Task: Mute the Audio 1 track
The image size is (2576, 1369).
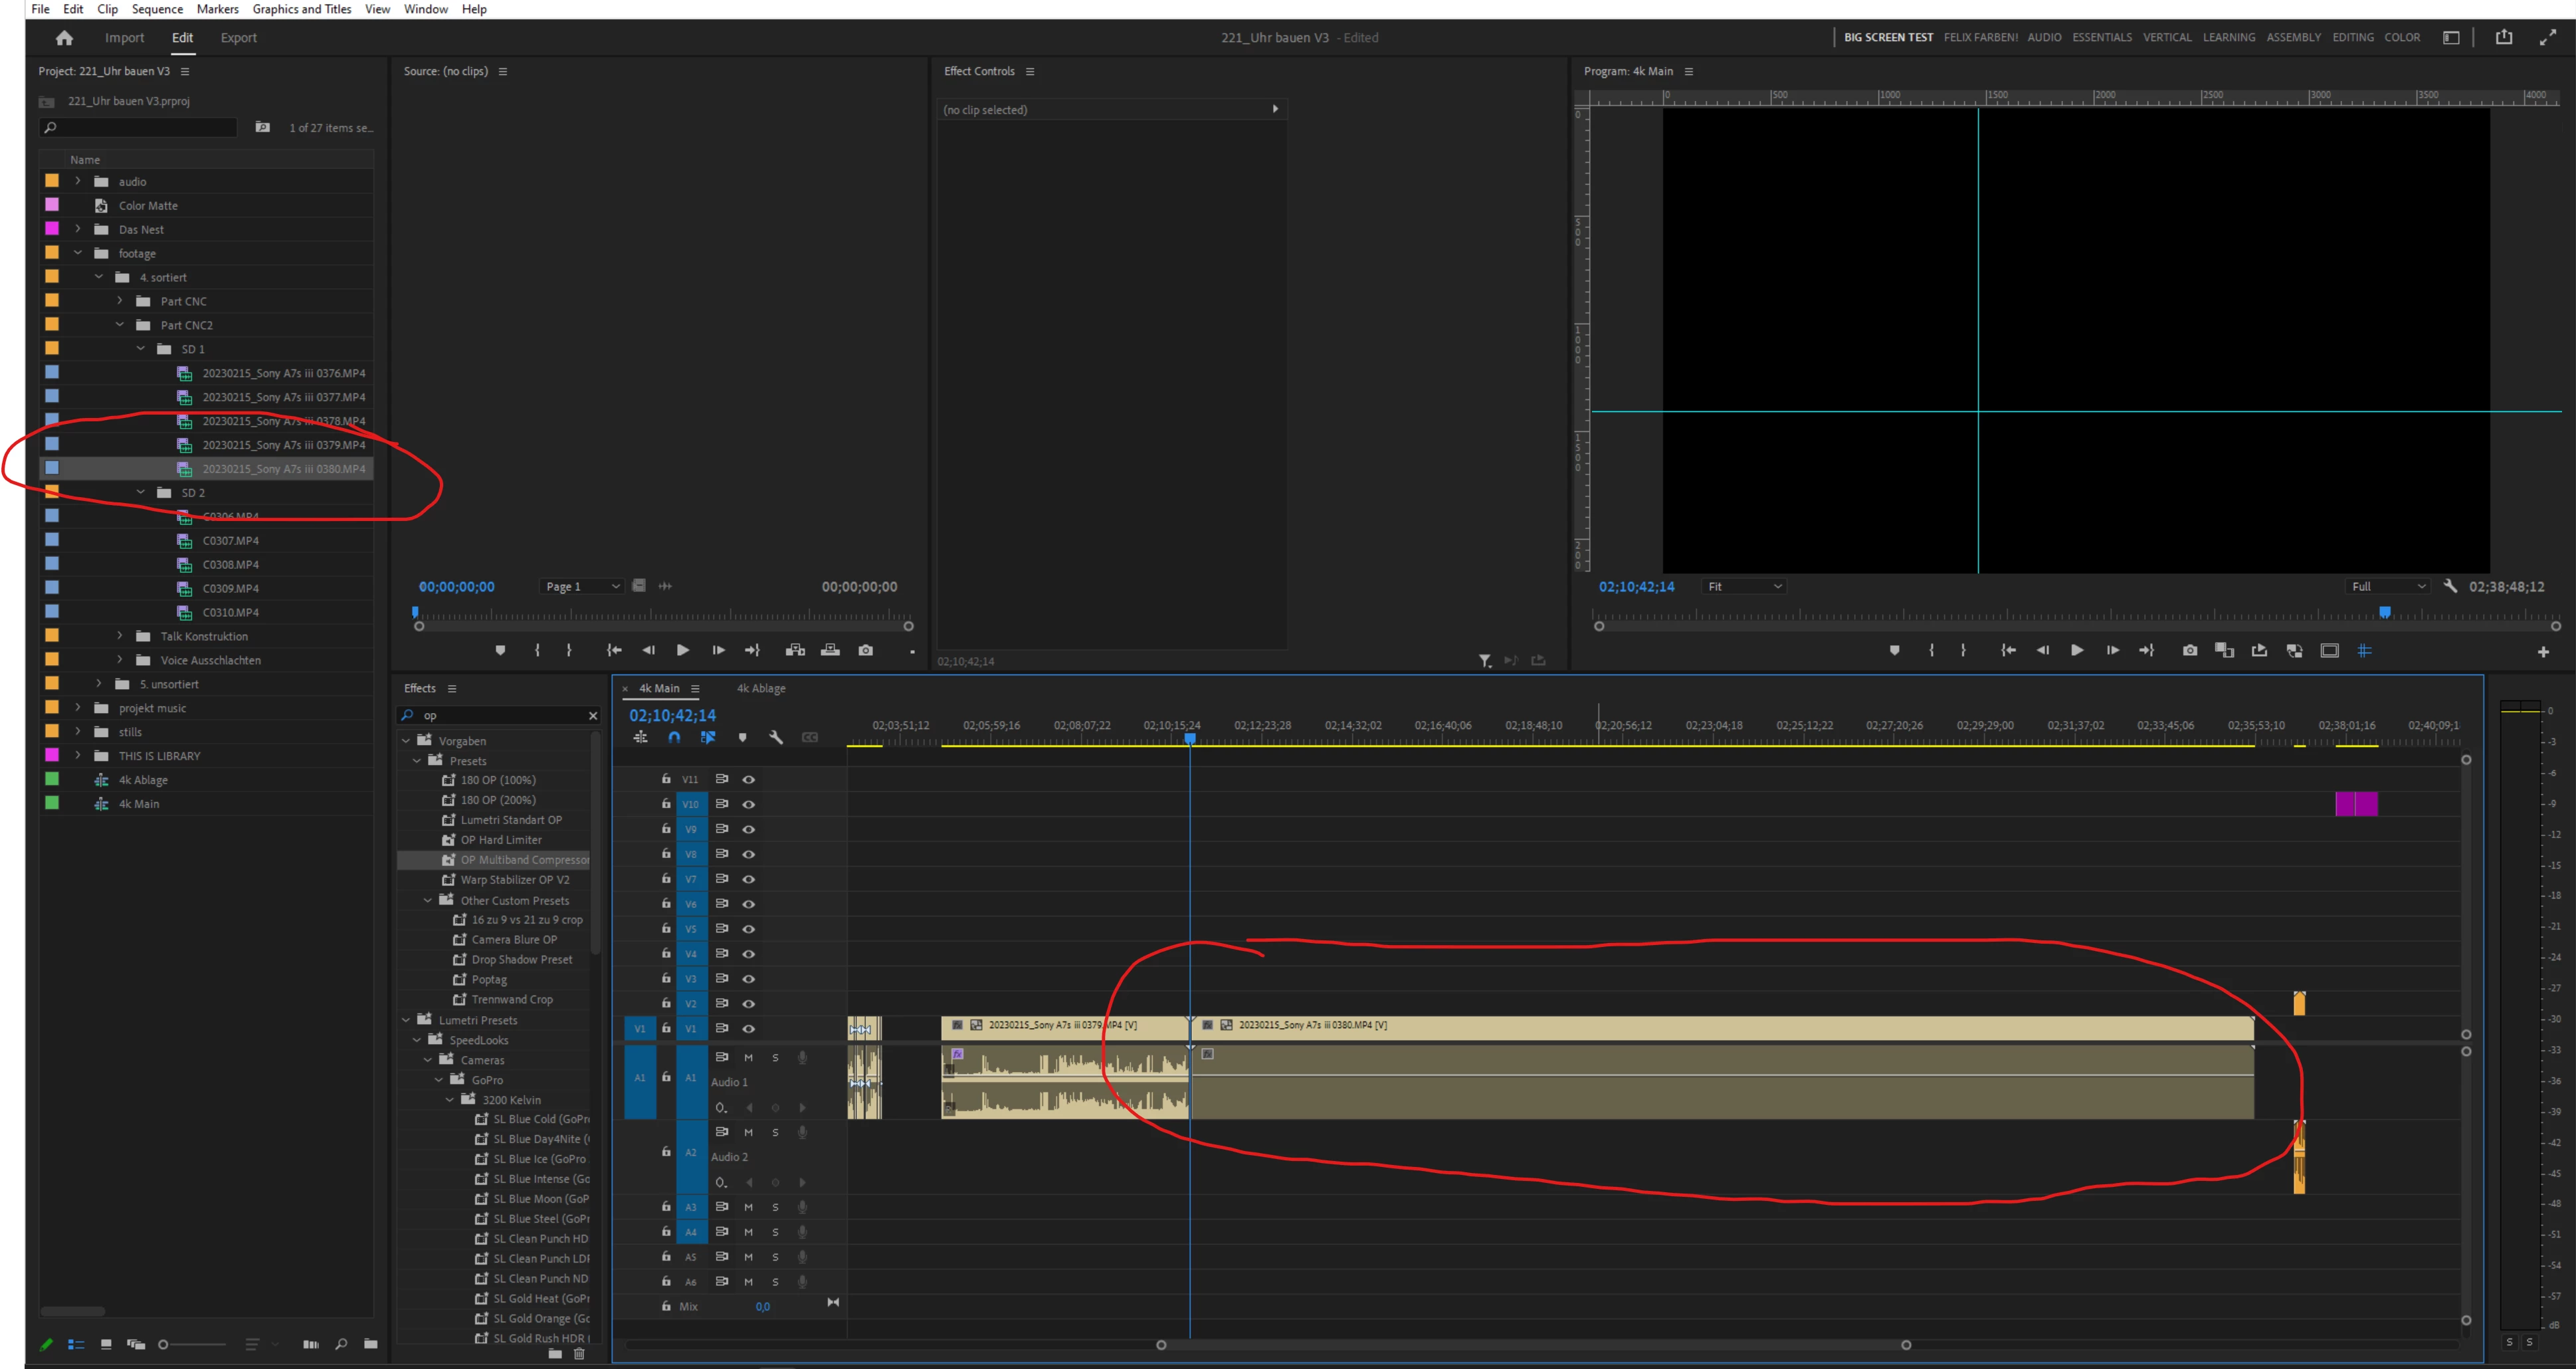Action: 748,1057
